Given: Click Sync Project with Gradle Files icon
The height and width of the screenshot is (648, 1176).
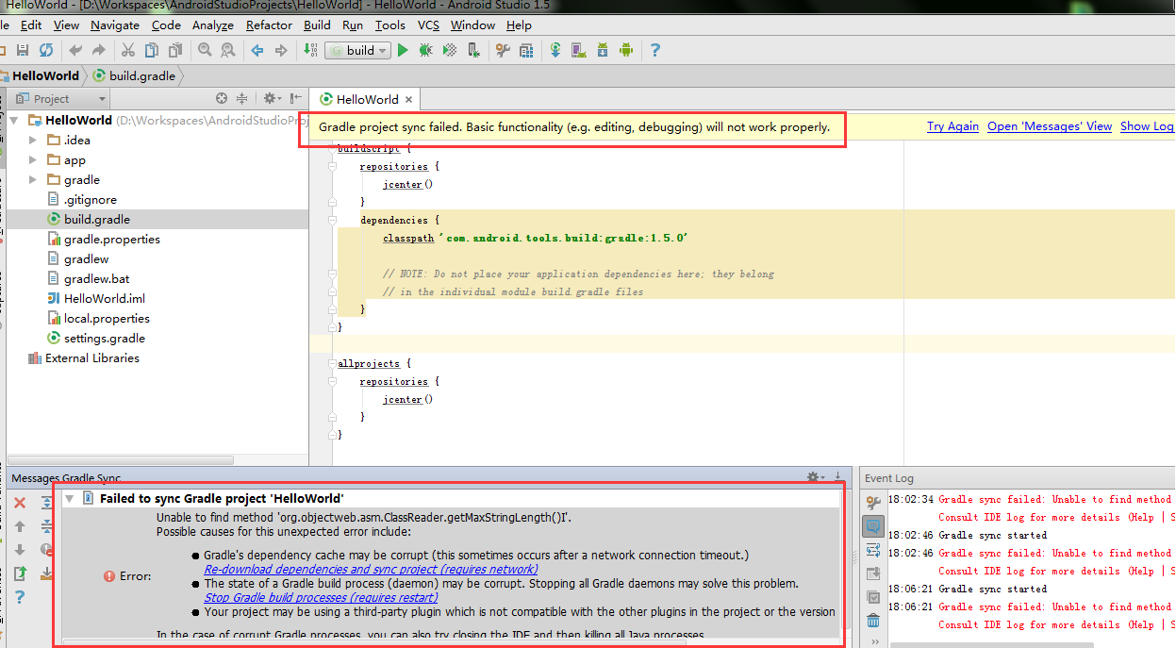Looking at the screenshot, I should pos(555,50).
